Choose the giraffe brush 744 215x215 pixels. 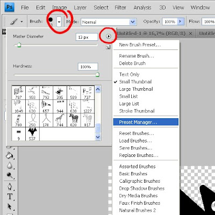[60, 120]
